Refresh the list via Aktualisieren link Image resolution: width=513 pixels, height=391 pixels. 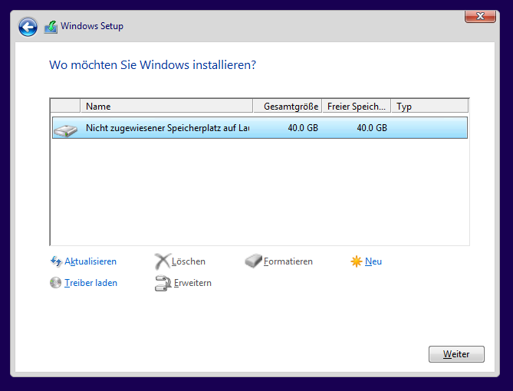[x=90, y=261]
